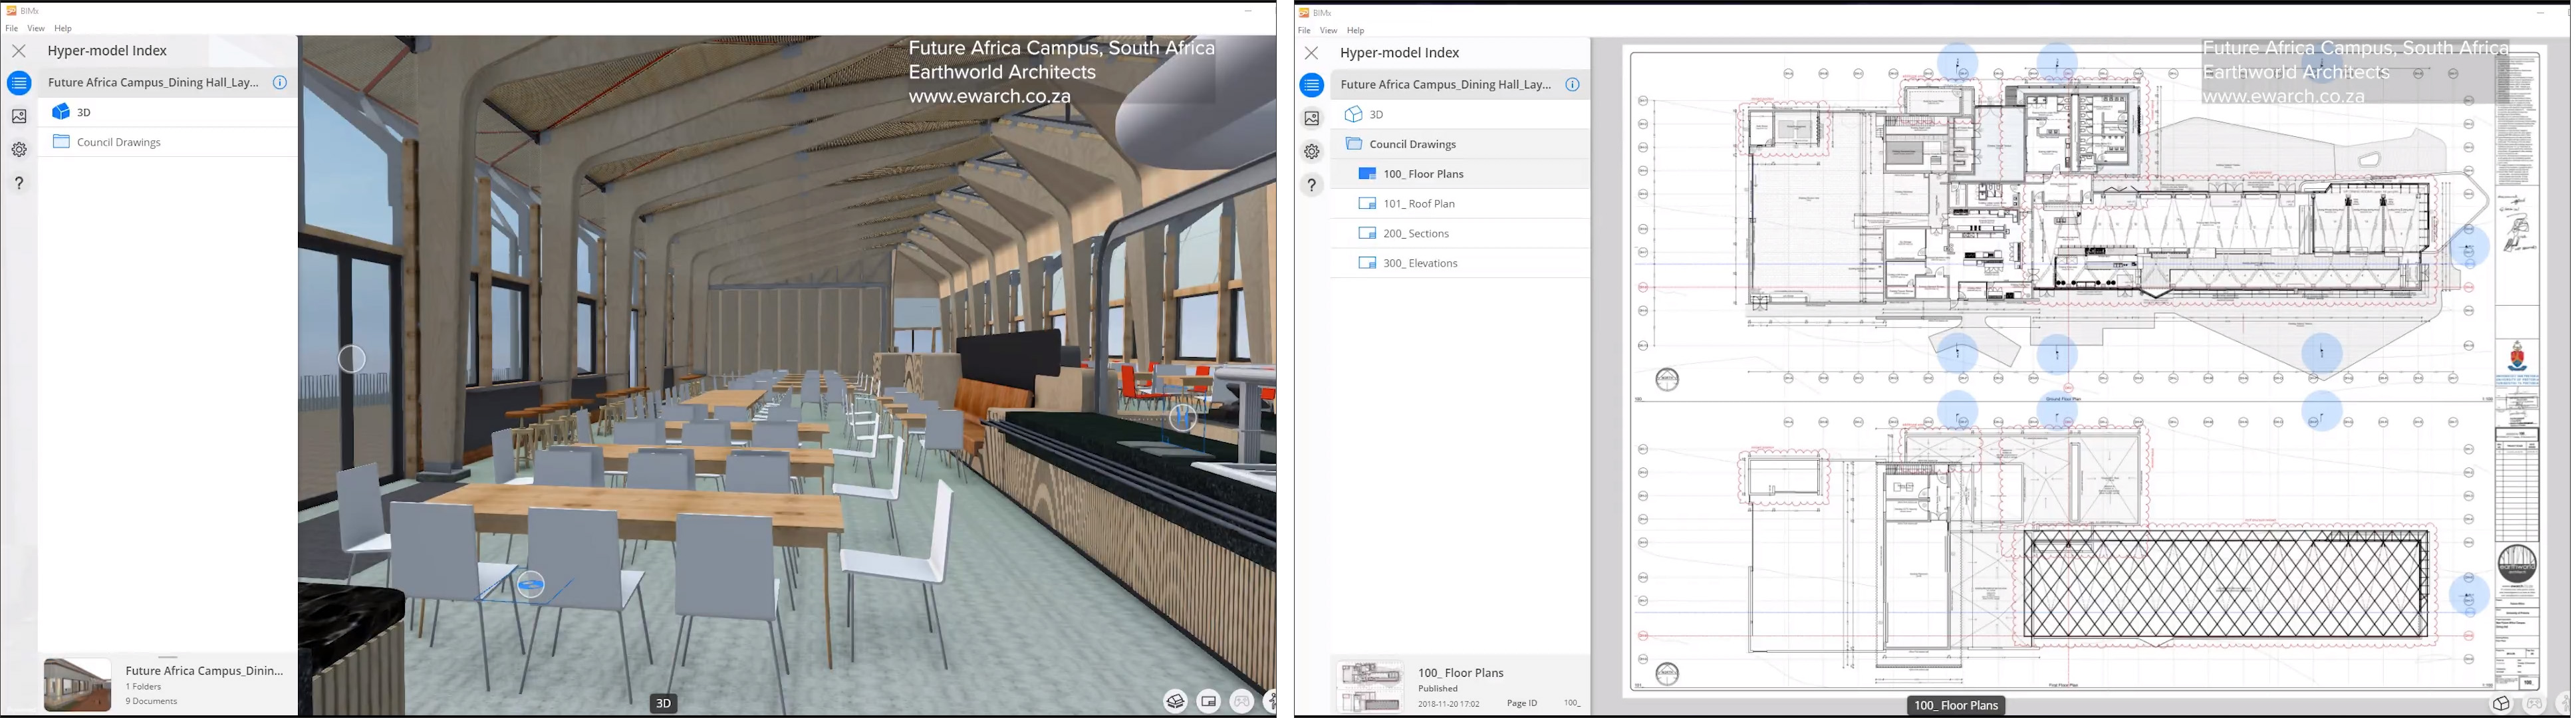Collapse Council Drawings folder in right window
Viewport: 2576px width, 718px height.
click(1460, 144)
